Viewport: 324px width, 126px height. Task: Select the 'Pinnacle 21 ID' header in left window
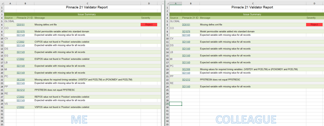25,18
